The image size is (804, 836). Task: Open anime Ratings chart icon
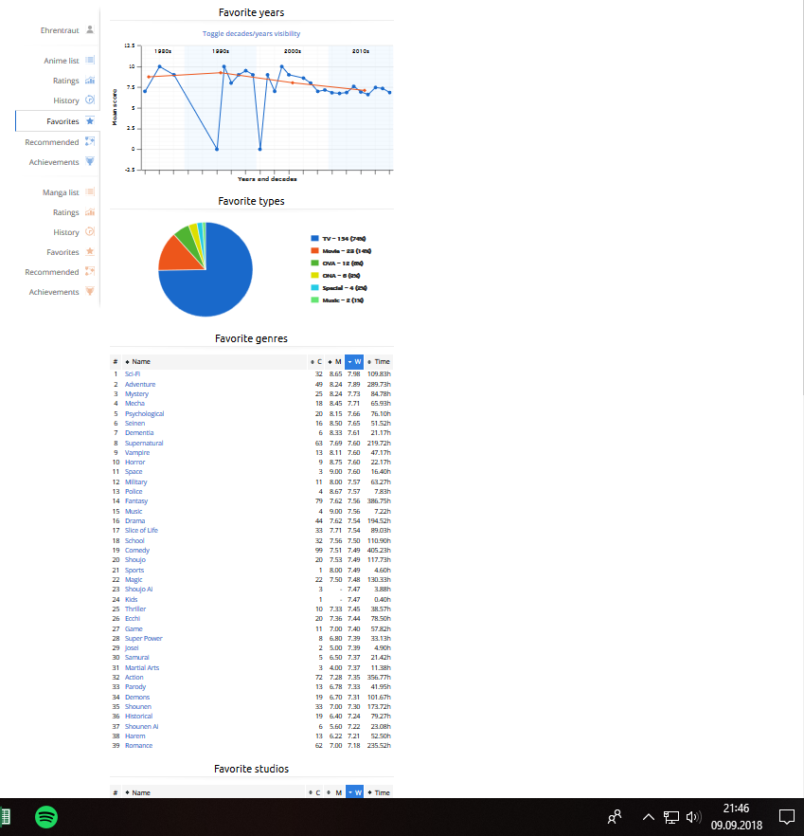[90, 81]
